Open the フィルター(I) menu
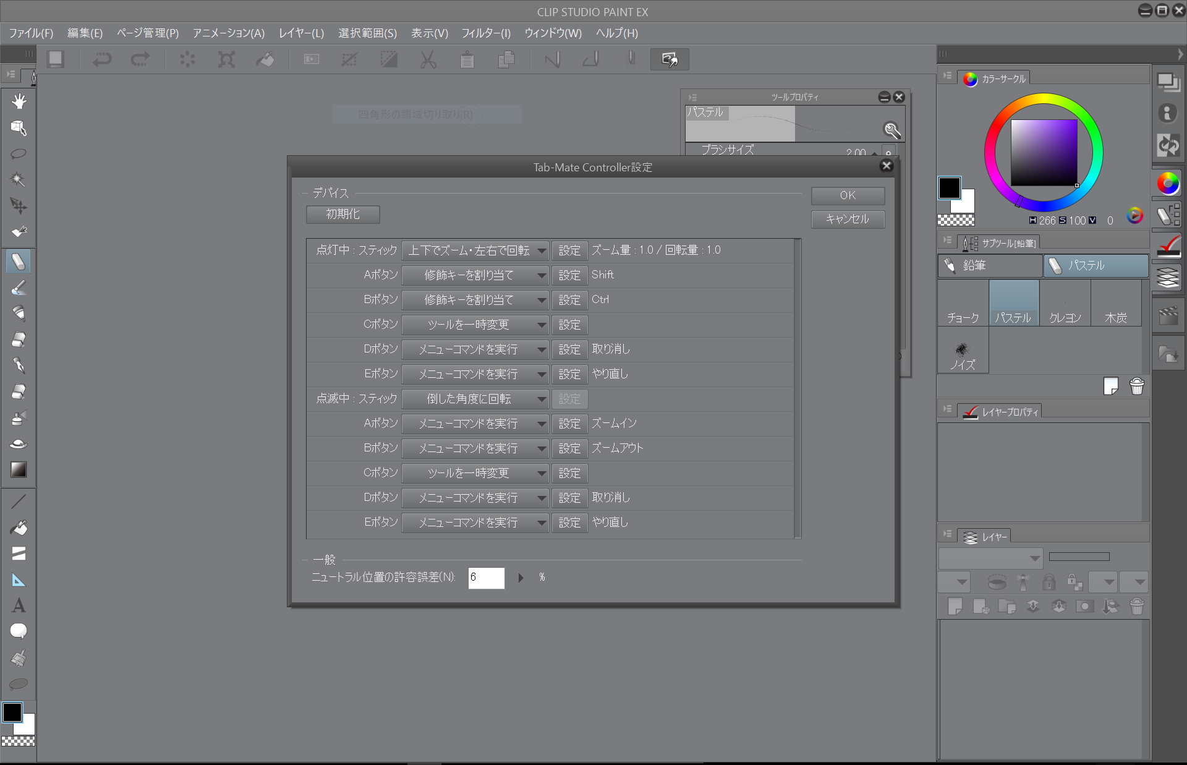The image size is (1187, 765). (x=486, y=33)
